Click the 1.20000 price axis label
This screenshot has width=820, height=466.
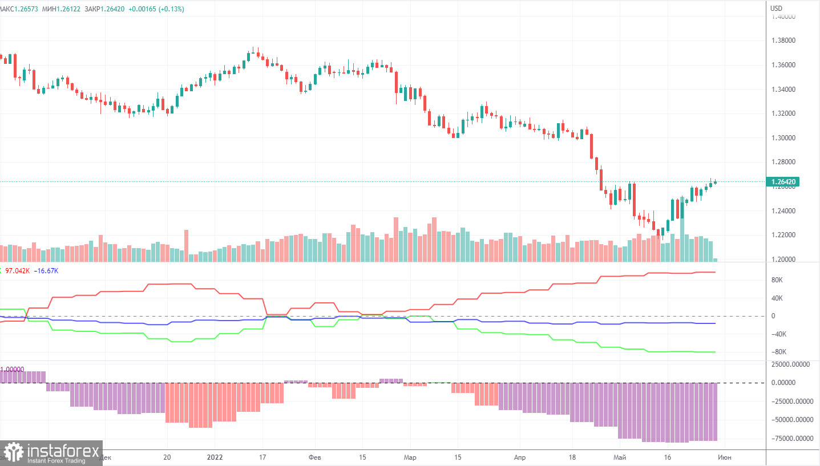[783, 260]
